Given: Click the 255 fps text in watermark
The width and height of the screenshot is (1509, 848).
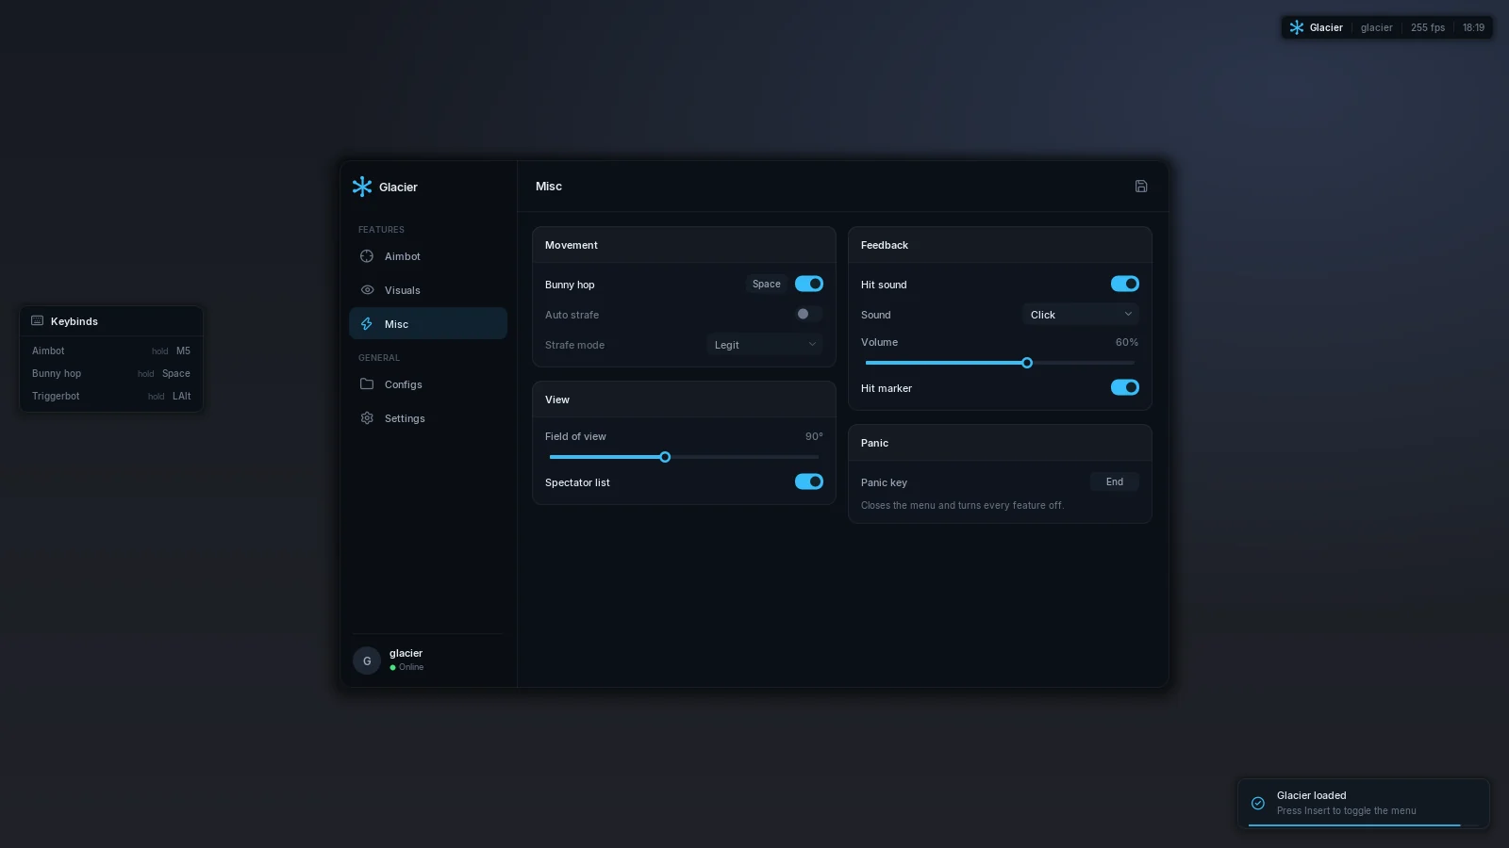Looking at the screenshot, I should coord(1428,27).
